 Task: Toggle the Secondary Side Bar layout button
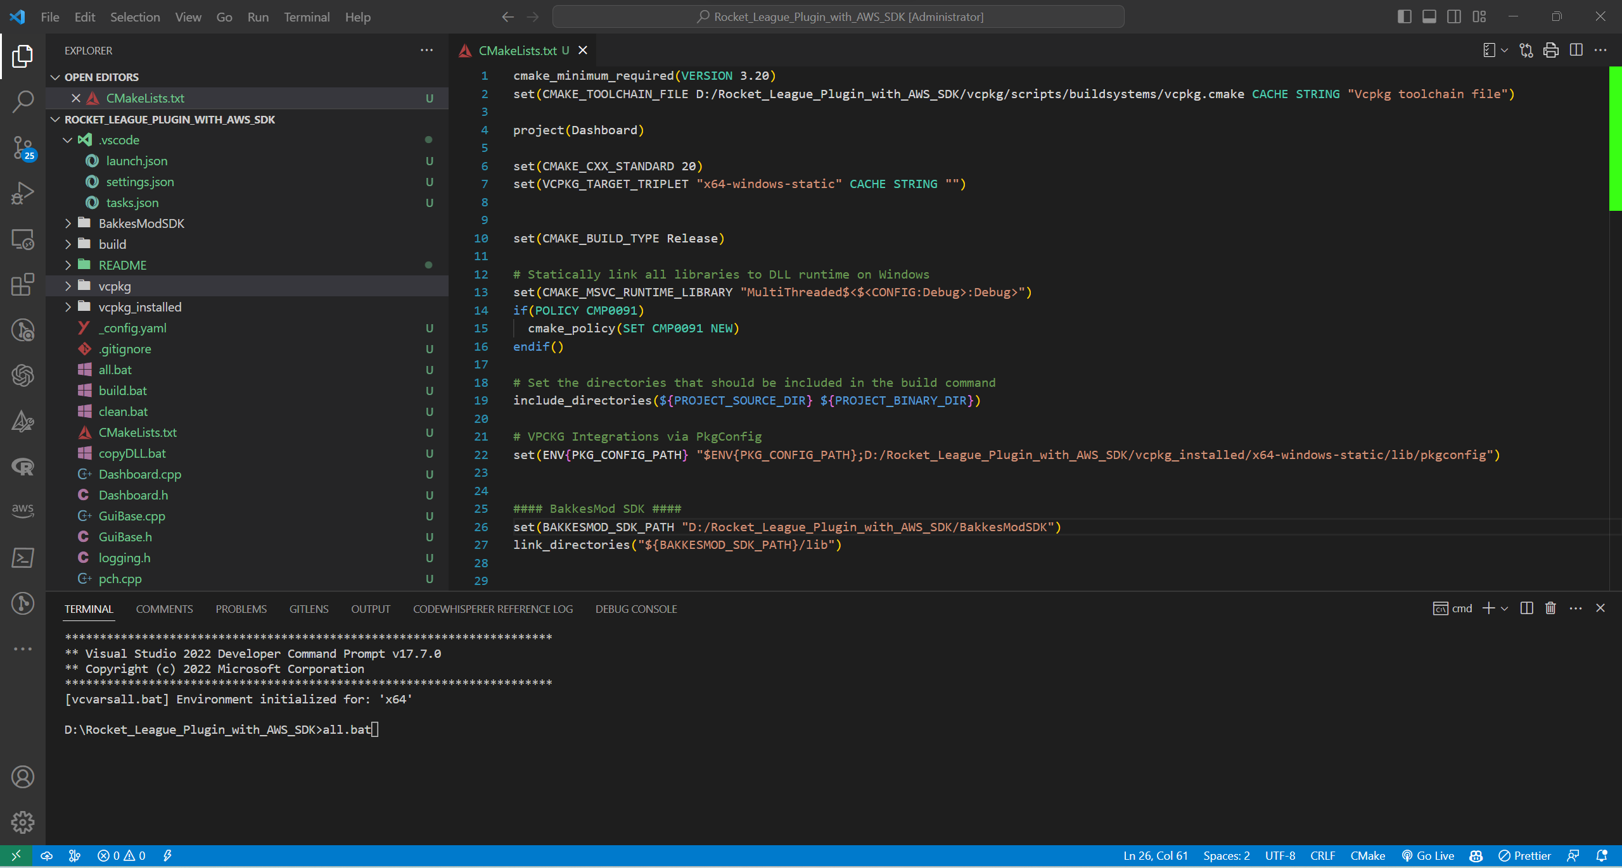1454,17
